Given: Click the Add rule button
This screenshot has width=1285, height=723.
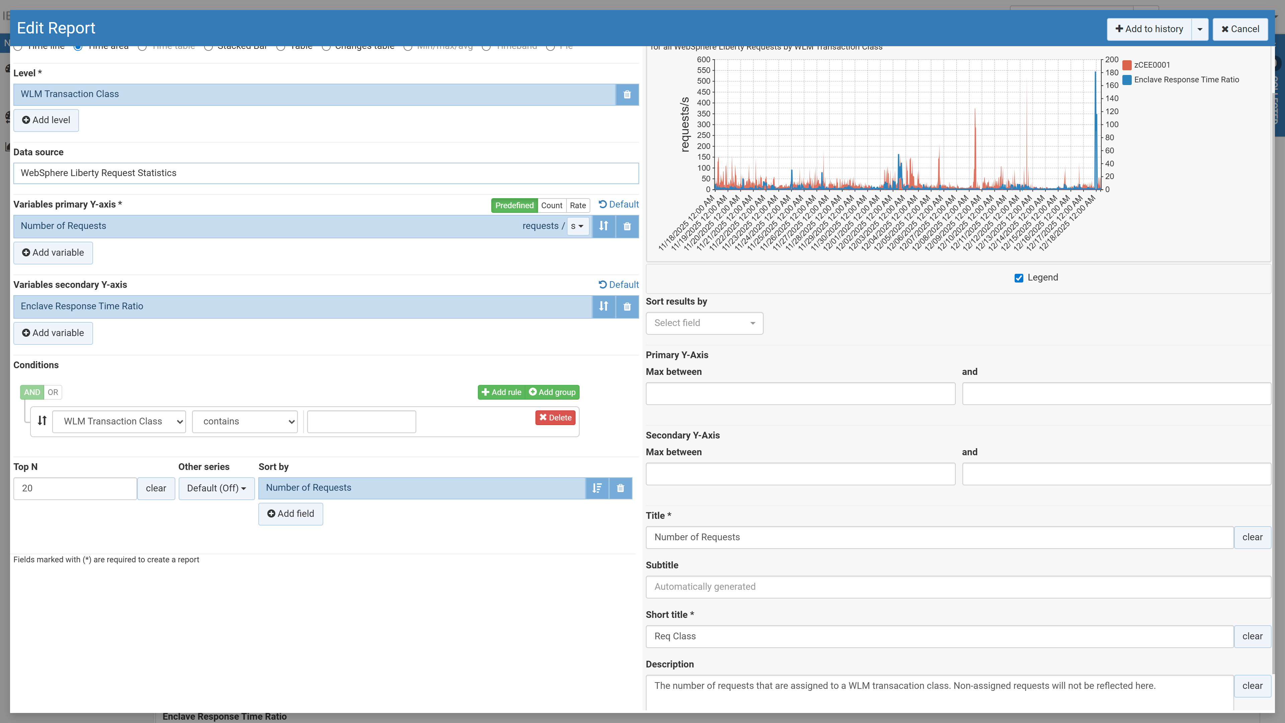Looking at the screenshot, I should pos(501,392).
